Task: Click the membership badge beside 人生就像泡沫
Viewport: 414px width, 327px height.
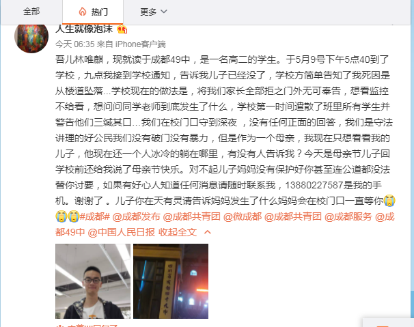Action: (122, 29)
